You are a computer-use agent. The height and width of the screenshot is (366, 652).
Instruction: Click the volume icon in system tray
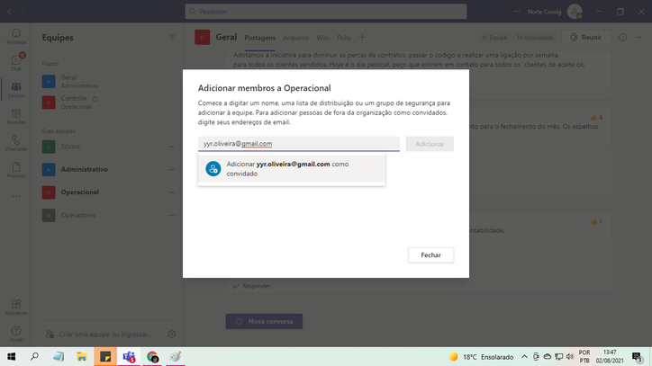[570, 357]
